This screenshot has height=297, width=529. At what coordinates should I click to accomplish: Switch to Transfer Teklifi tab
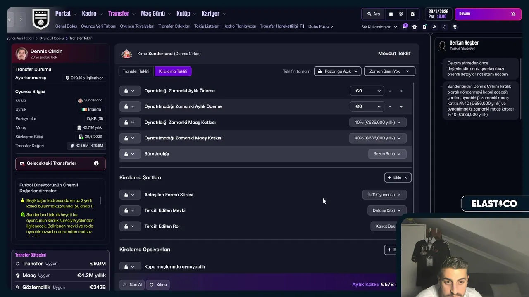(136, 71)
